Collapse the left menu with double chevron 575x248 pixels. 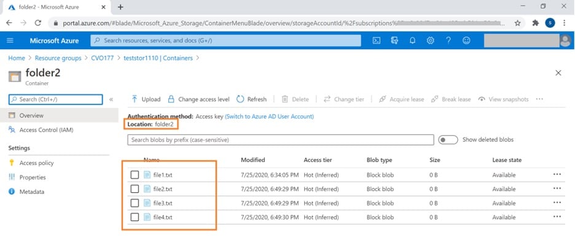coord(111,99)
